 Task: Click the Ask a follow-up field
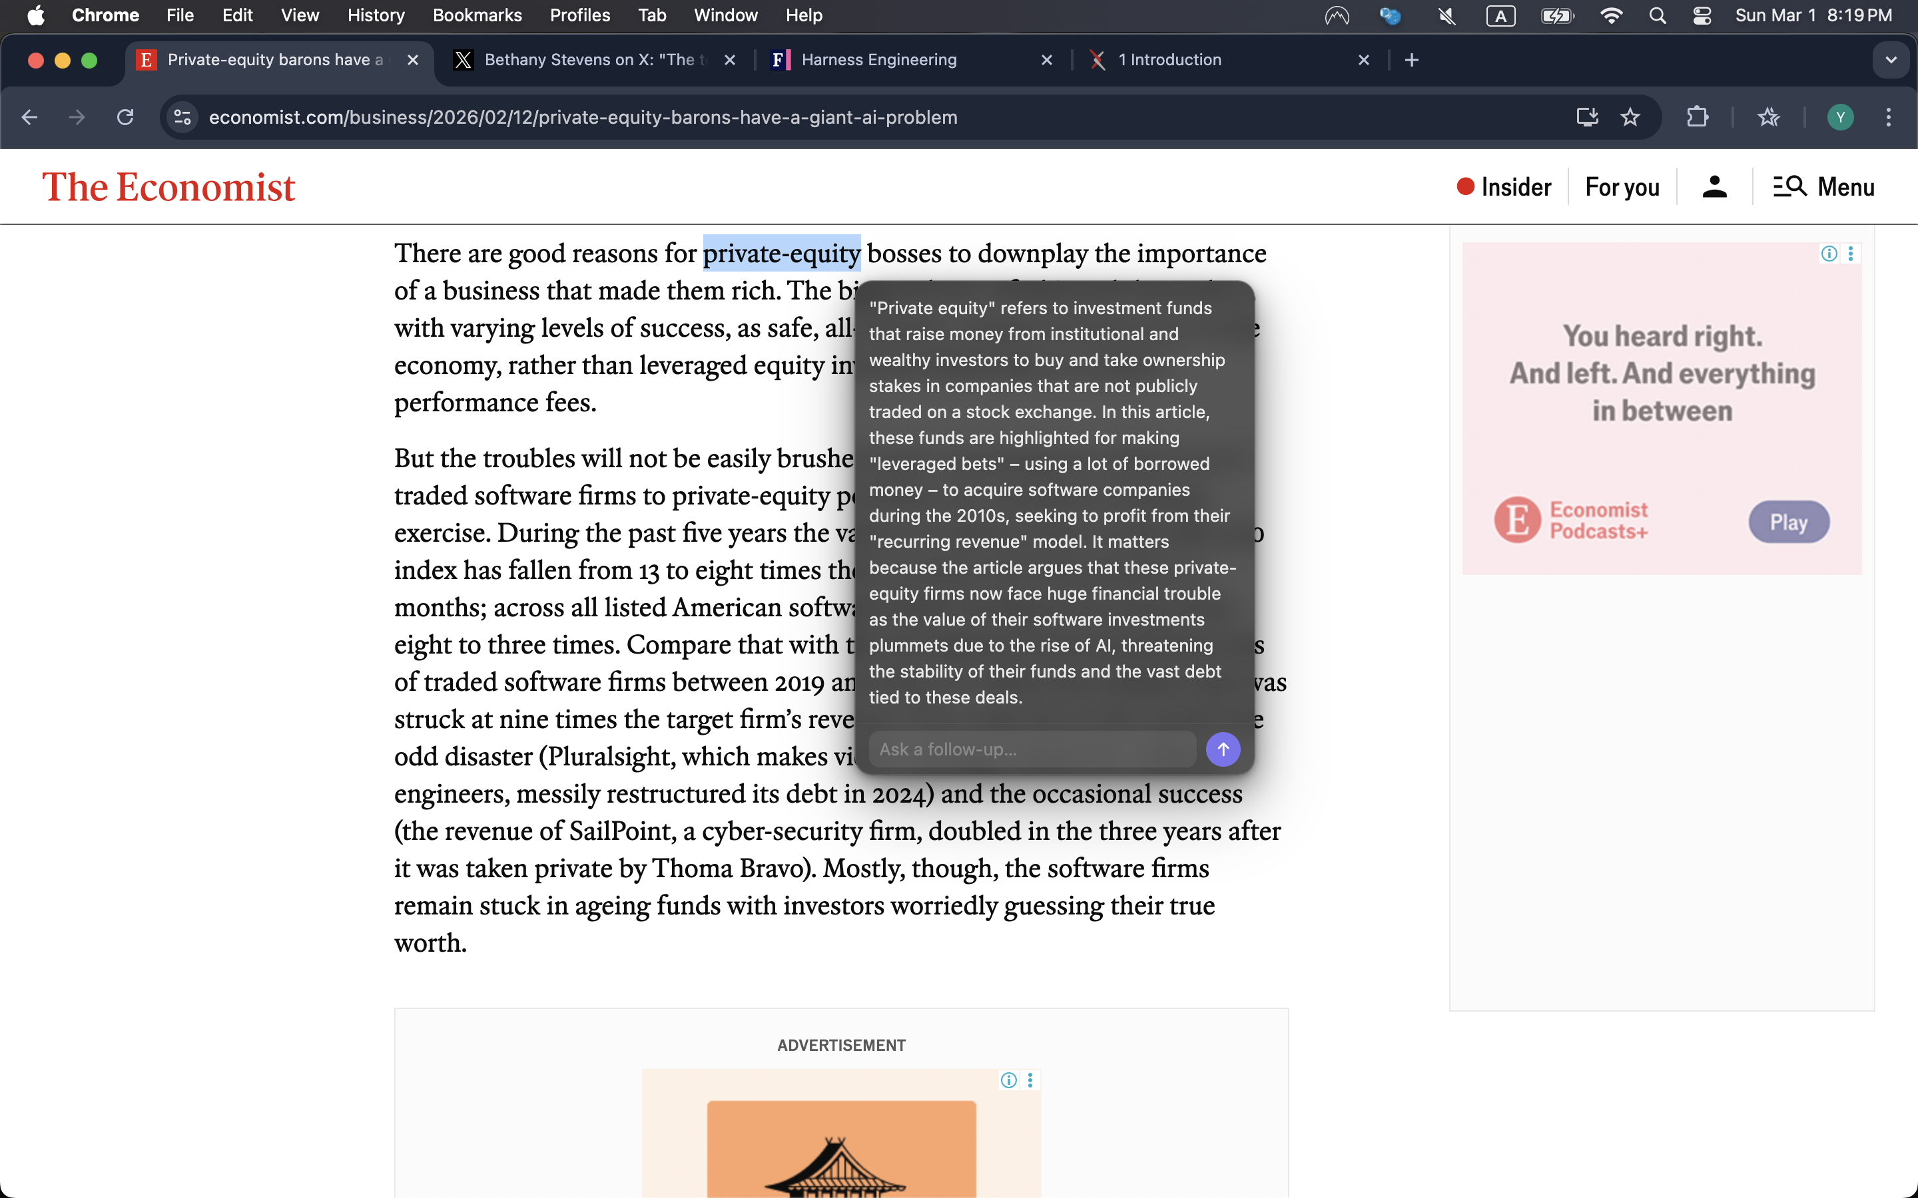click(1030, 749)
